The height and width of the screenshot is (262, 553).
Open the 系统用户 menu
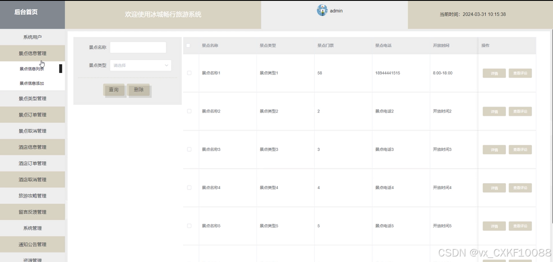point(33,37)
